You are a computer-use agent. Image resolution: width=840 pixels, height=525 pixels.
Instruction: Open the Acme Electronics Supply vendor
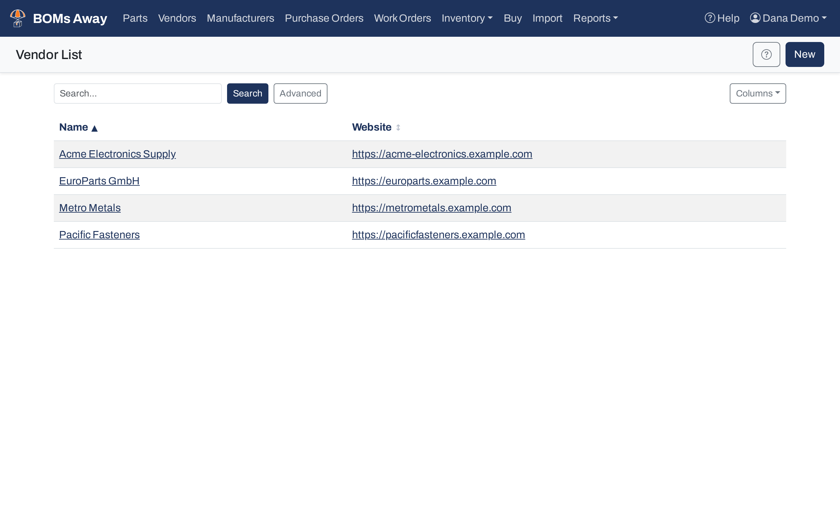tap(117, 154)
